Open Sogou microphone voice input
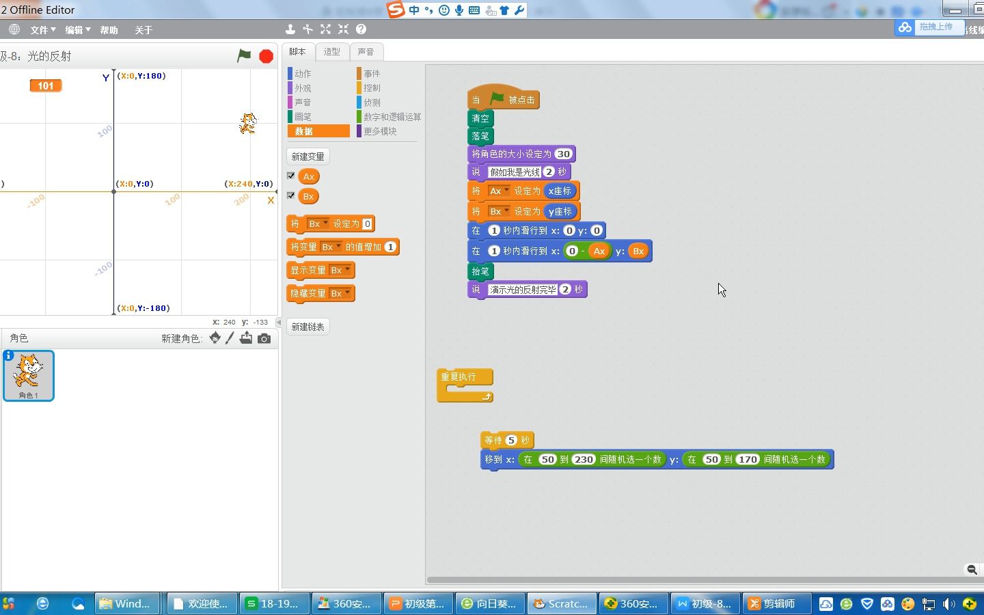Viewport: 984px width, 615px height. [459, 10]
